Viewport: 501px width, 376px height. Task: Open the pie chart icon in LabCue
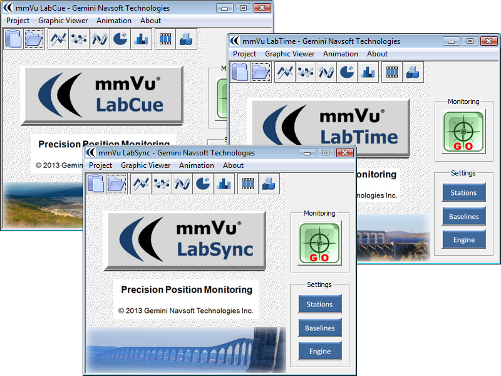(x=120, y=39)
